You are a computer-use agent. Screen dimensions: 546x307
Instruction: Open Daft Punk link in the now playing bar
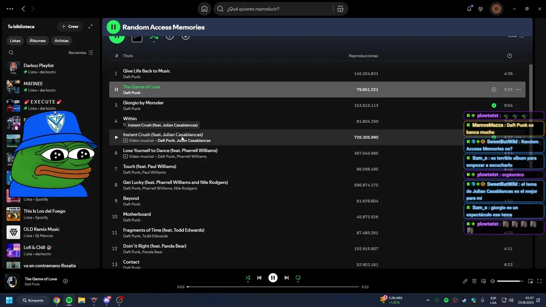coord(32,284)
